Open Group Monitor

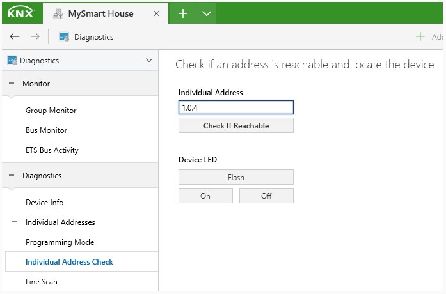coord(51,110)
